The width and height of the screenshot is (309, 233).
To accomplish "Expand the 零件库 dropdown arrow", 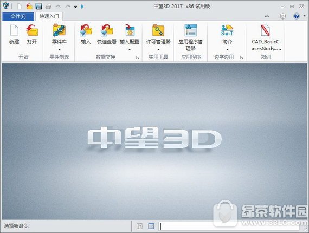I will tap(59, 49).
